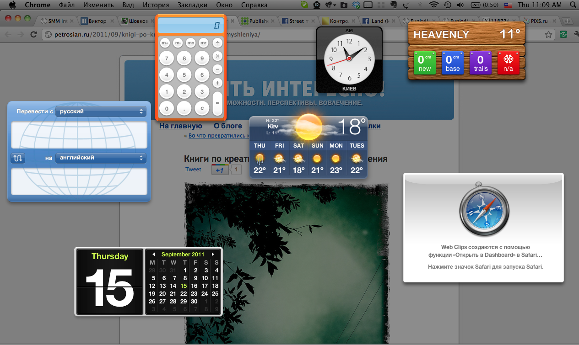Click the multiply key on the calculator

(218, 56)
